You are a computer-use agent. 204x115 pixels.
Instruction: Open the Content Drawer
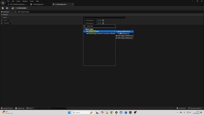pos(7,108)
